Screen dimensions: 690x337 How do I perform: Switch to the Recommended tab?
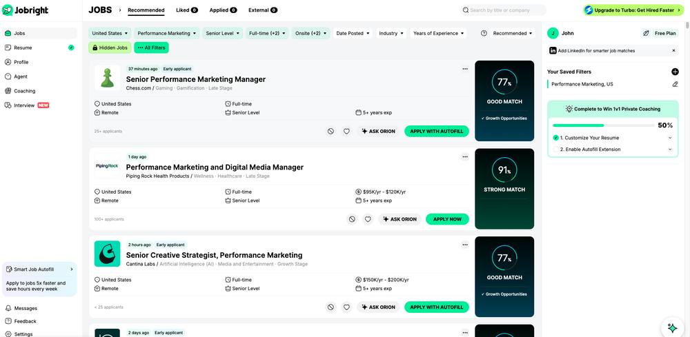pyautogui.click(x=146, y=10)
